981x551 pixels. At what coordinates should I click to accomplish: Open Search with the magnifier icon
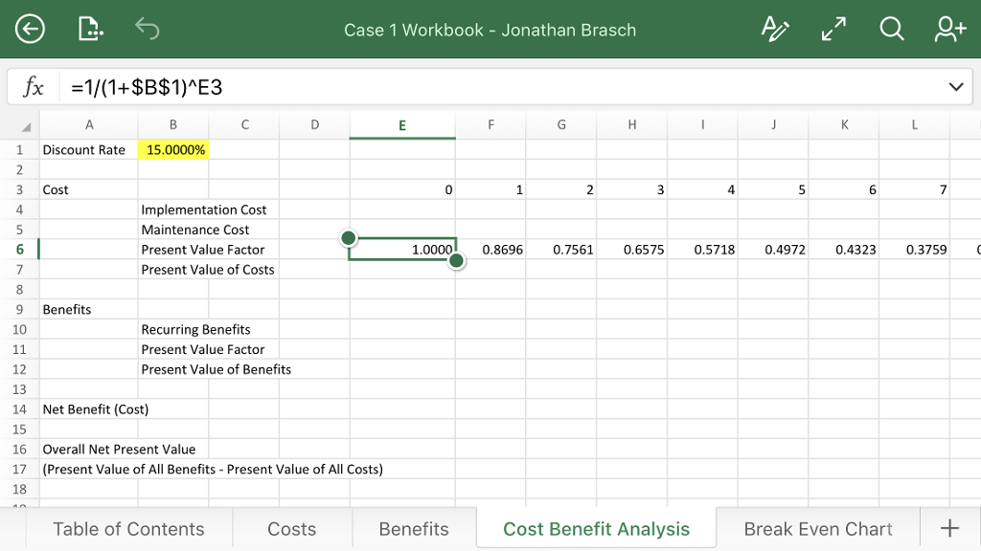[891, 29]
